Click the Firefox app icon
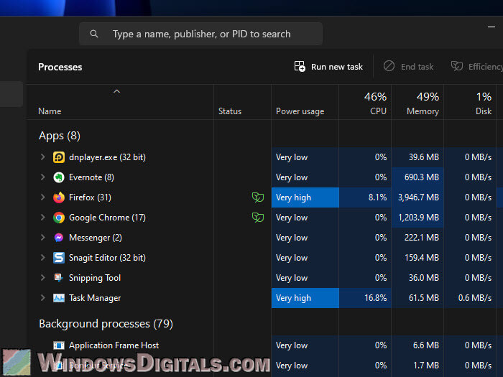The image size is (503, 377). coord(59,197)
